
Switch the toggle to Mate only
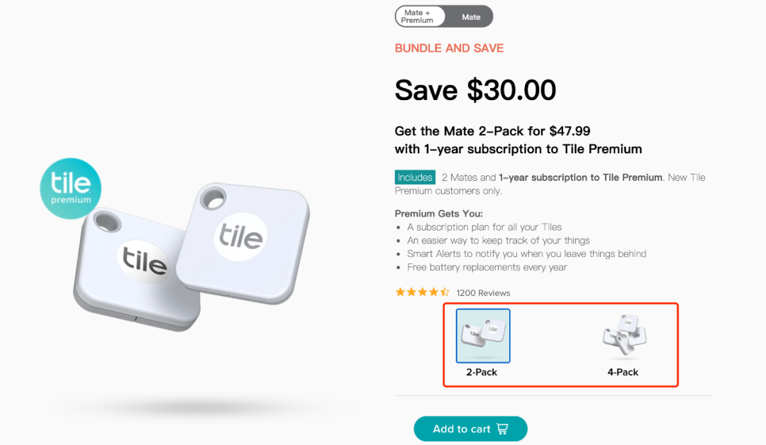click(x=471, y=17)
